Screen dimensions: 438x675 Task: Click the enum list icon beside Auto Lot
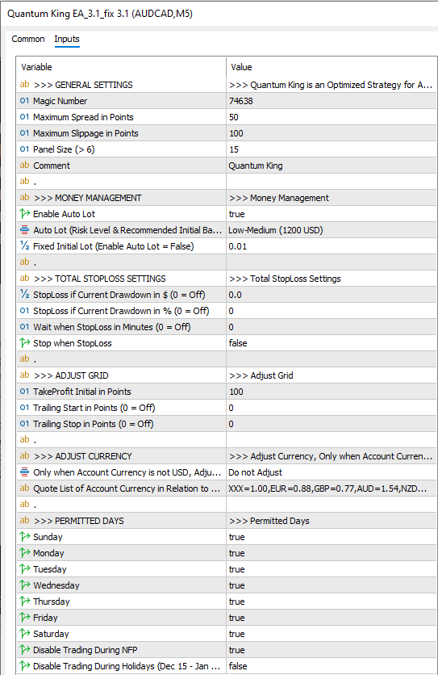pyautogui.click(x=24, y=230)
